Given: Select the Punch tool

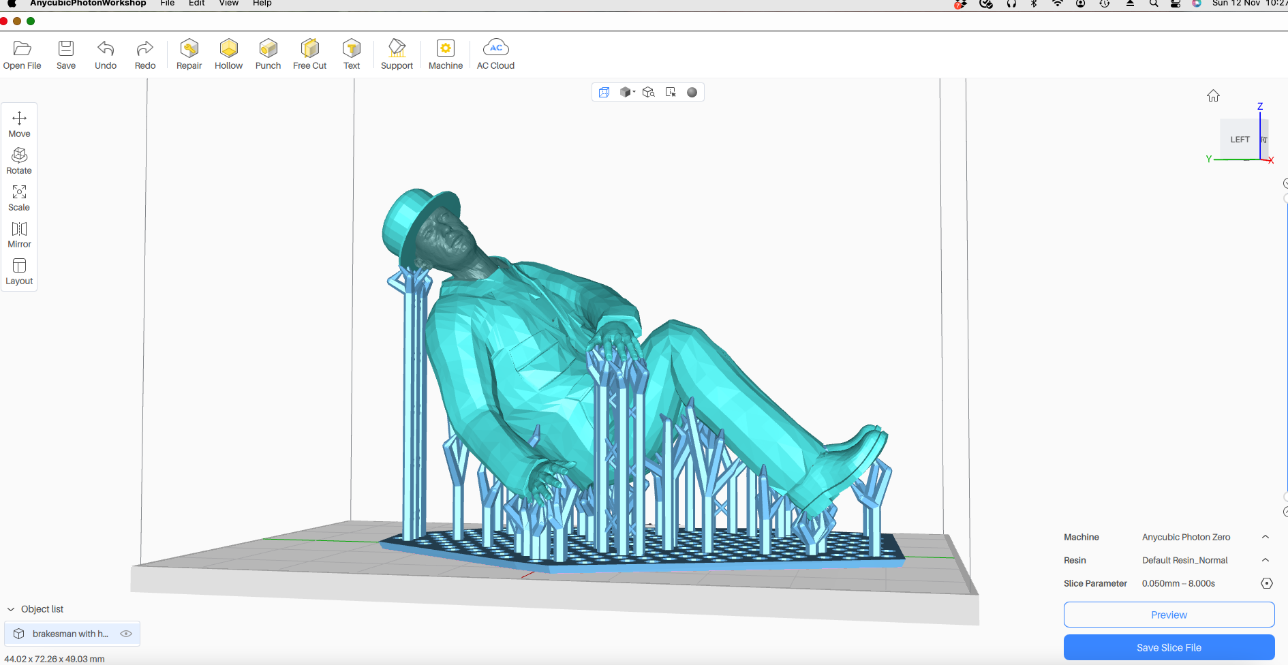Looking at the screenshot, I should [x=268, y=49].
